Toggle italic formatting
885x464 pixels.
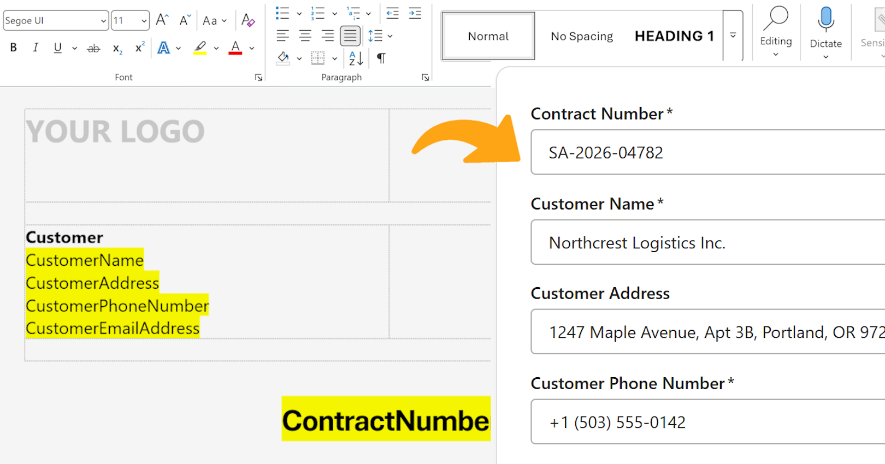point(36,48)
